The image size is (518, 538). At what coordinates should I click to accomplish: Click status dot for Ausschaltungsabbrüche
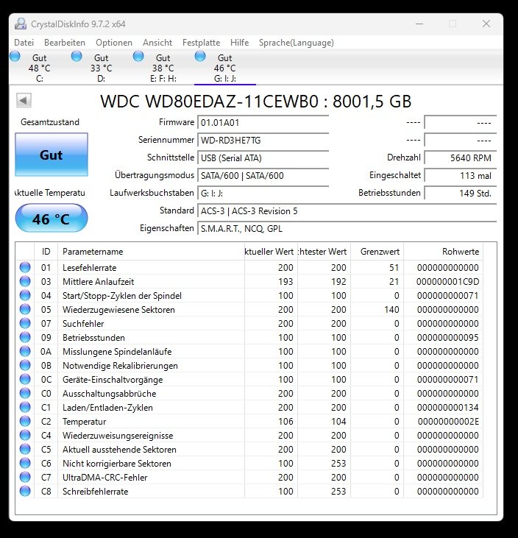coord(25,393)
